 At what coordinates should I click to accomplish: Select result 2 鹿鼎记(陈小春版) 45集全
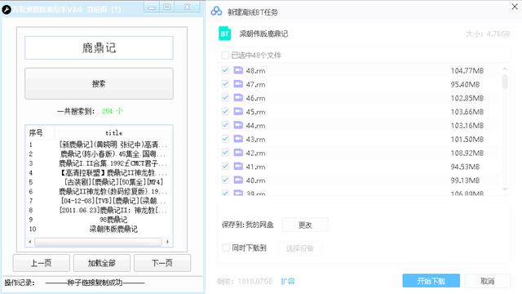pos(99,154)
